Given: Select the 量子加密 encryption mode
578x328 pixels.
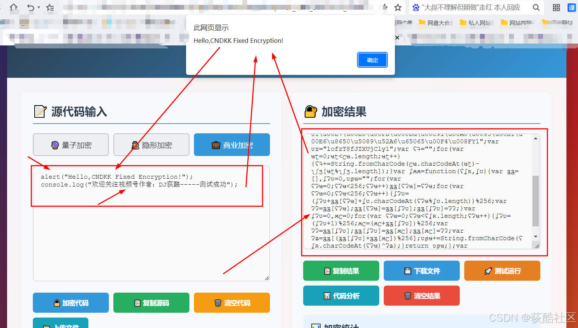Looking at the screenshot, I should [x=70, y=145].
